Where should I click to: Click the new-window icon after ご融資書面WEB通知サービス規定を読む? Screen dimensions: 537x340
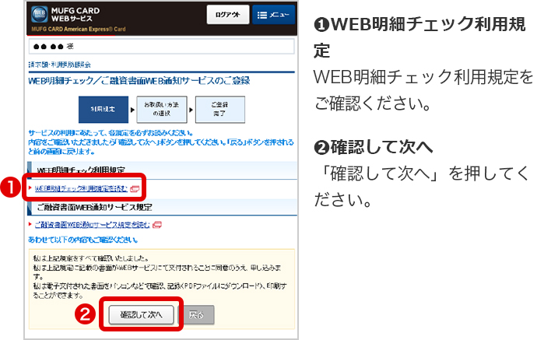point(157,225)
